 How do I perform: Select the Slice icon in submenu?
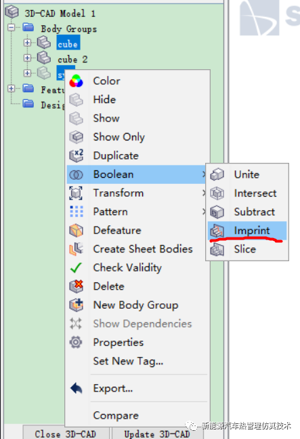[x=217, y=249]
